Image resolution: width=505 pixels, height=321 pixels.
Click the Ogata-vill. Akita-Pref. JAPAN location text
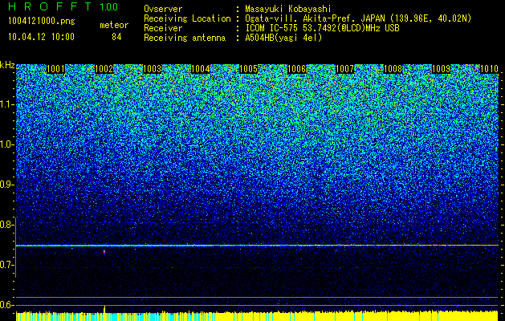[358, 18]
